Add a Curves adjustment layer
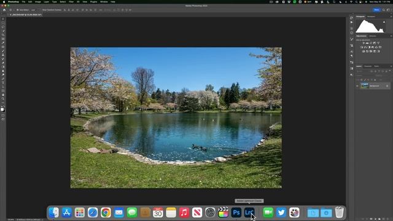The width and height of the screenshot is (393, 221). click(x=371, y=43)
